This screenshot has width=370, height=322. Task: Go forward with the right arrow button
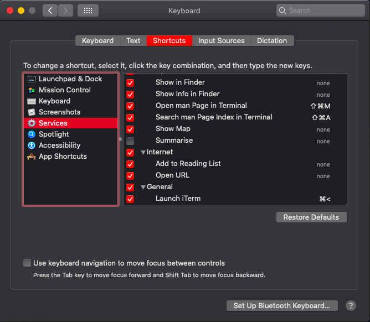click(65, 11)
